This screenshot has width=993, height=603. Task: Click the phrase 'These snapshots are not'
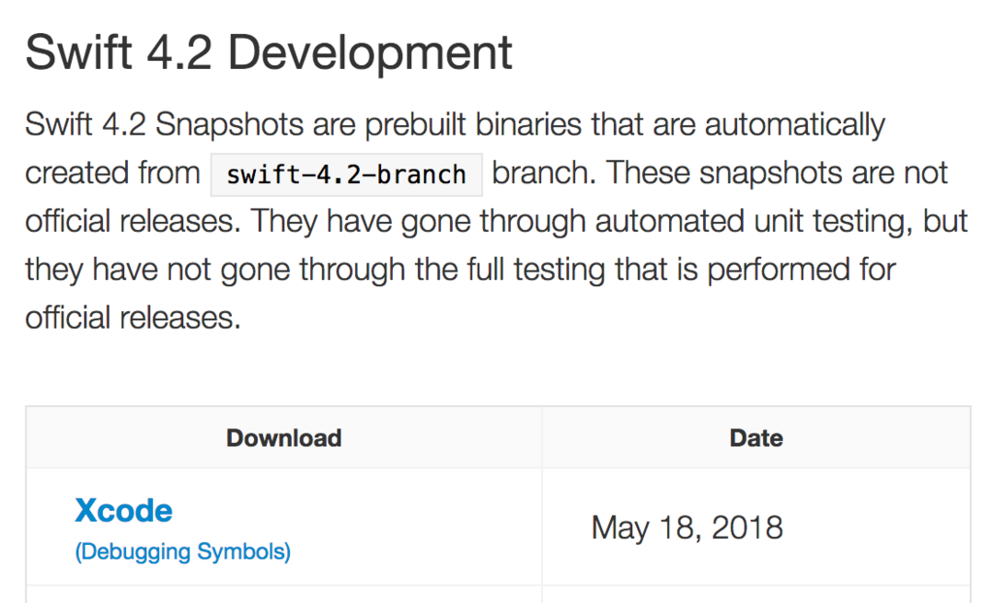pos(777,173)
